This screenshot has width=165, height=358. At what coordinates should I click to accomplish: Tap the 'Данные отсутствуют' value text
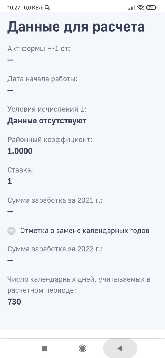click(x=47, y=121)
